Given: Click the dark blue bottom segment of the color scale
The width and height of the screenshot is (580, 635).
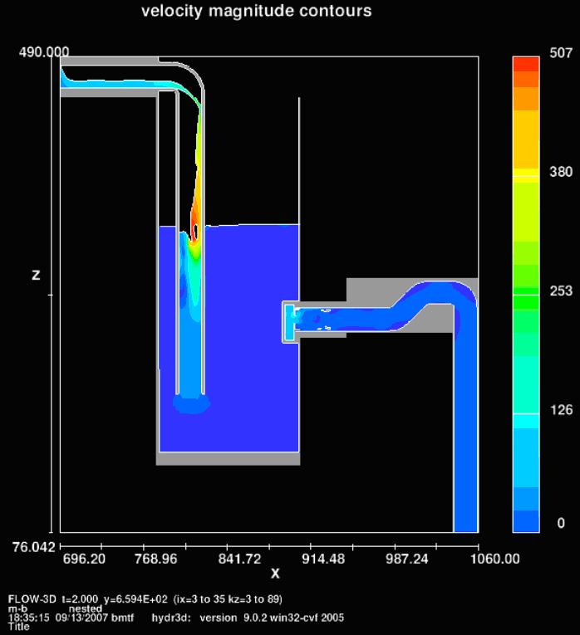Looking at the screenshot, I should (526, 521).
